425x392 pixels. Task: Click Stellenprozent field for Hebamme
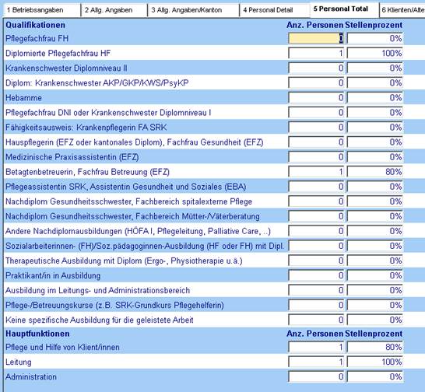(x=375, y=97)
